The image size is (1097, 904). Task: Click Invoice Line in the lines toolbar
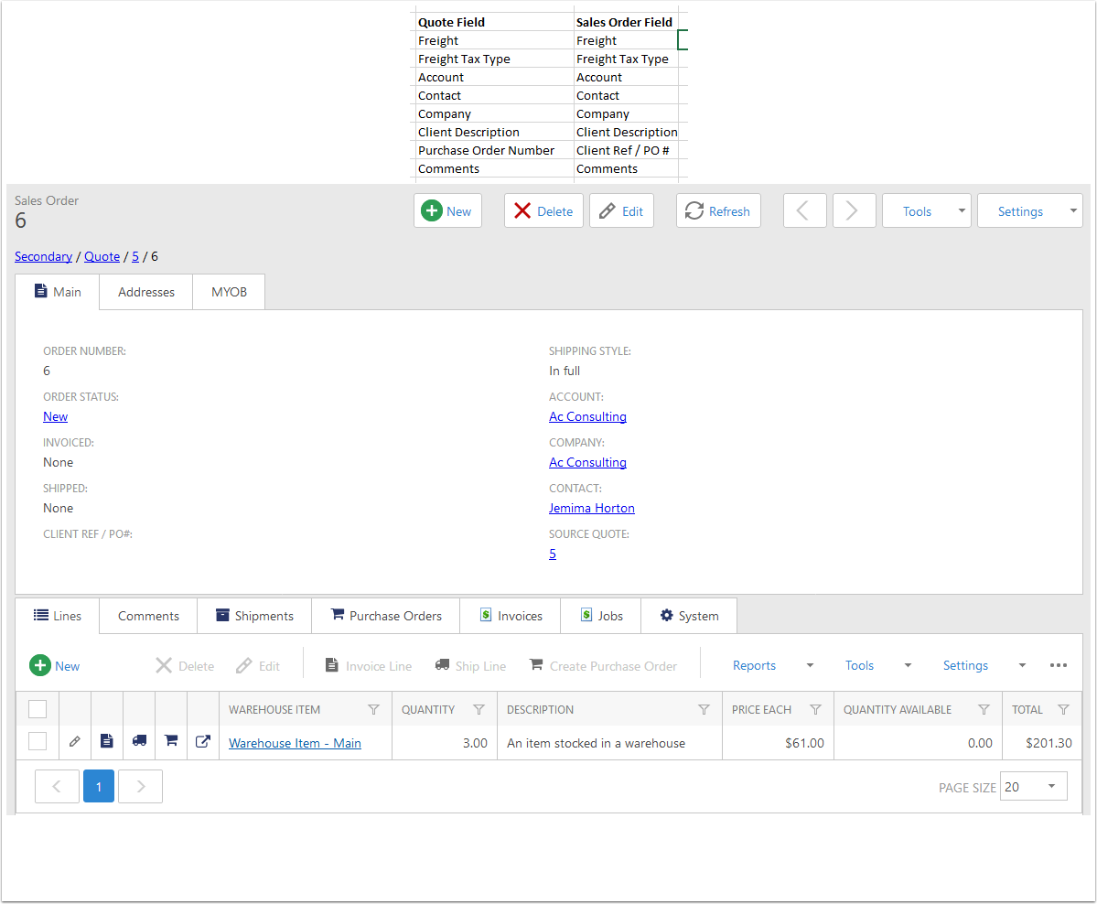(369, 665)
